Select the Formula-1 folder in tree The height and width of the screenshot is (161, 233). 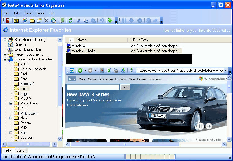(x=27, y=84)
